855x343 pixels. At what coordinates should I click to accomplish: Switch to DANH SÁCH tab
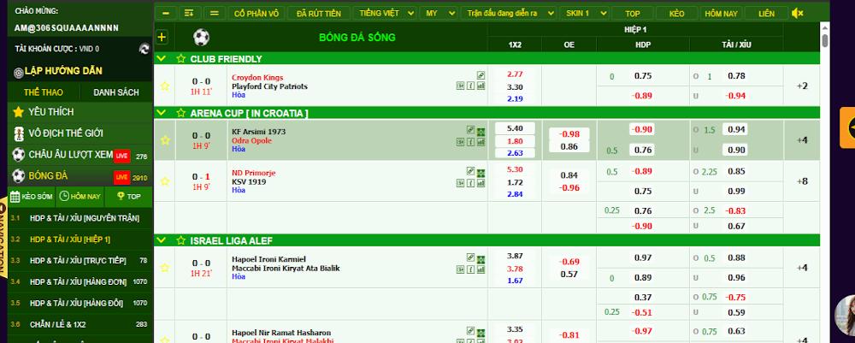(116, 92)
